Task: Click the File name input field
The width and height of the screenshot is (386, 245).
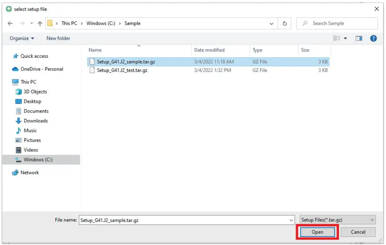Action: point(186,220)
